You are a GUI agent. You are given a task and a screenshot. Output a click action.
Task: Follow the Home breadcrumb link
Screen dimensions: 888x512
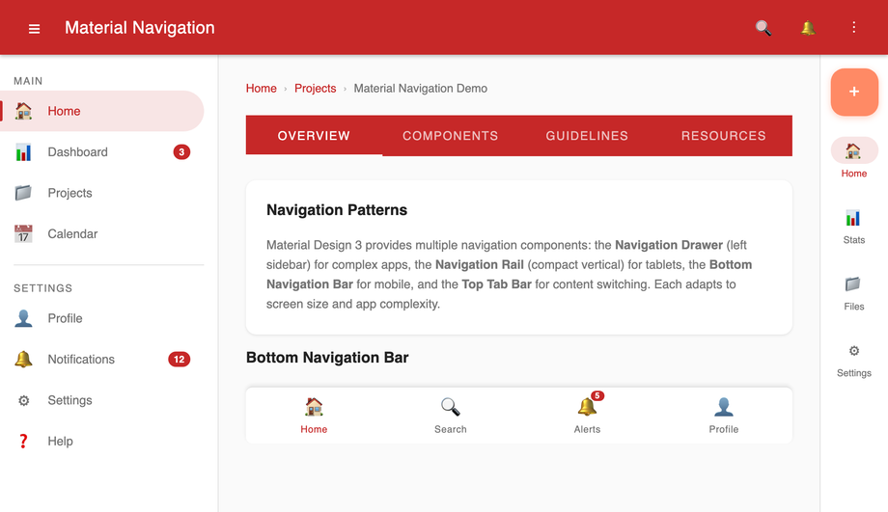click(261, 89)
